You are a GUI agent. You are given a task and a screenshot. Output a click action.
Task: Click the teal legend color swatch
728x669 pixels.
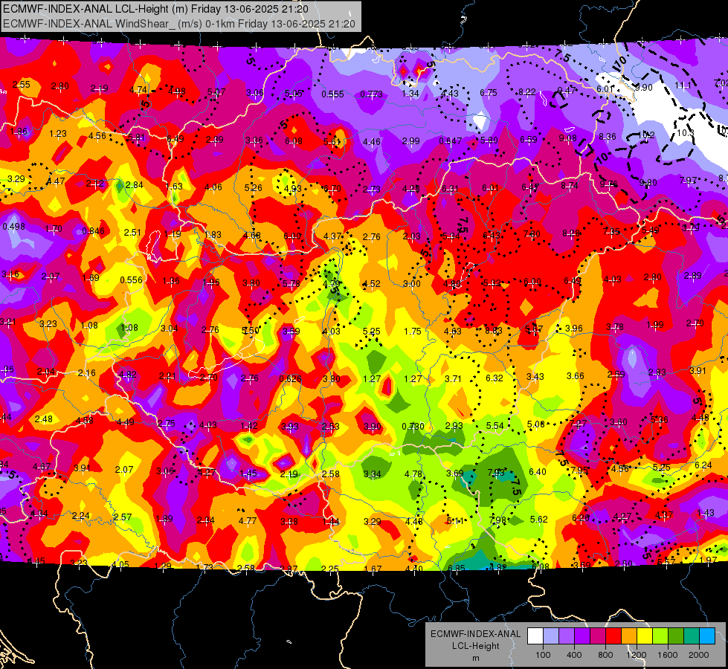(x=692, y=636)
